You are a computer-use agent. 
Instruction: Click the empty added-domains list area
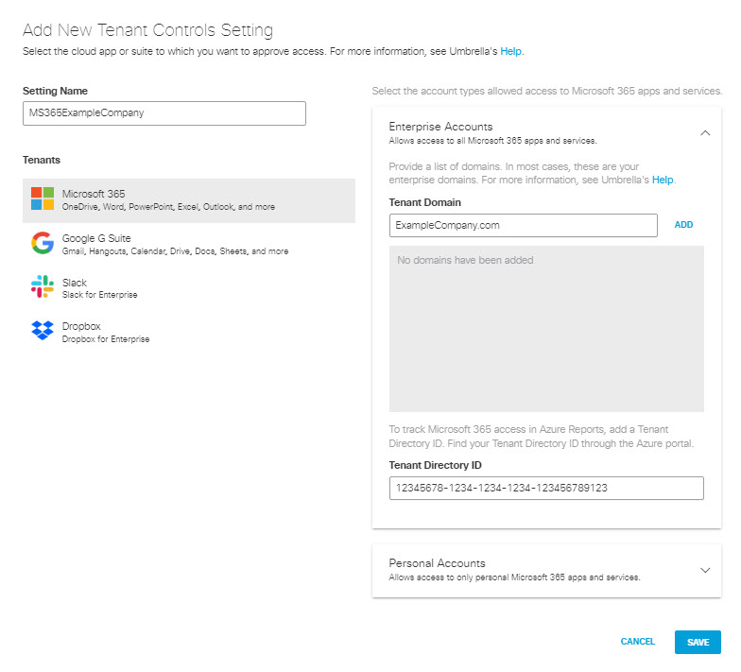546,329
